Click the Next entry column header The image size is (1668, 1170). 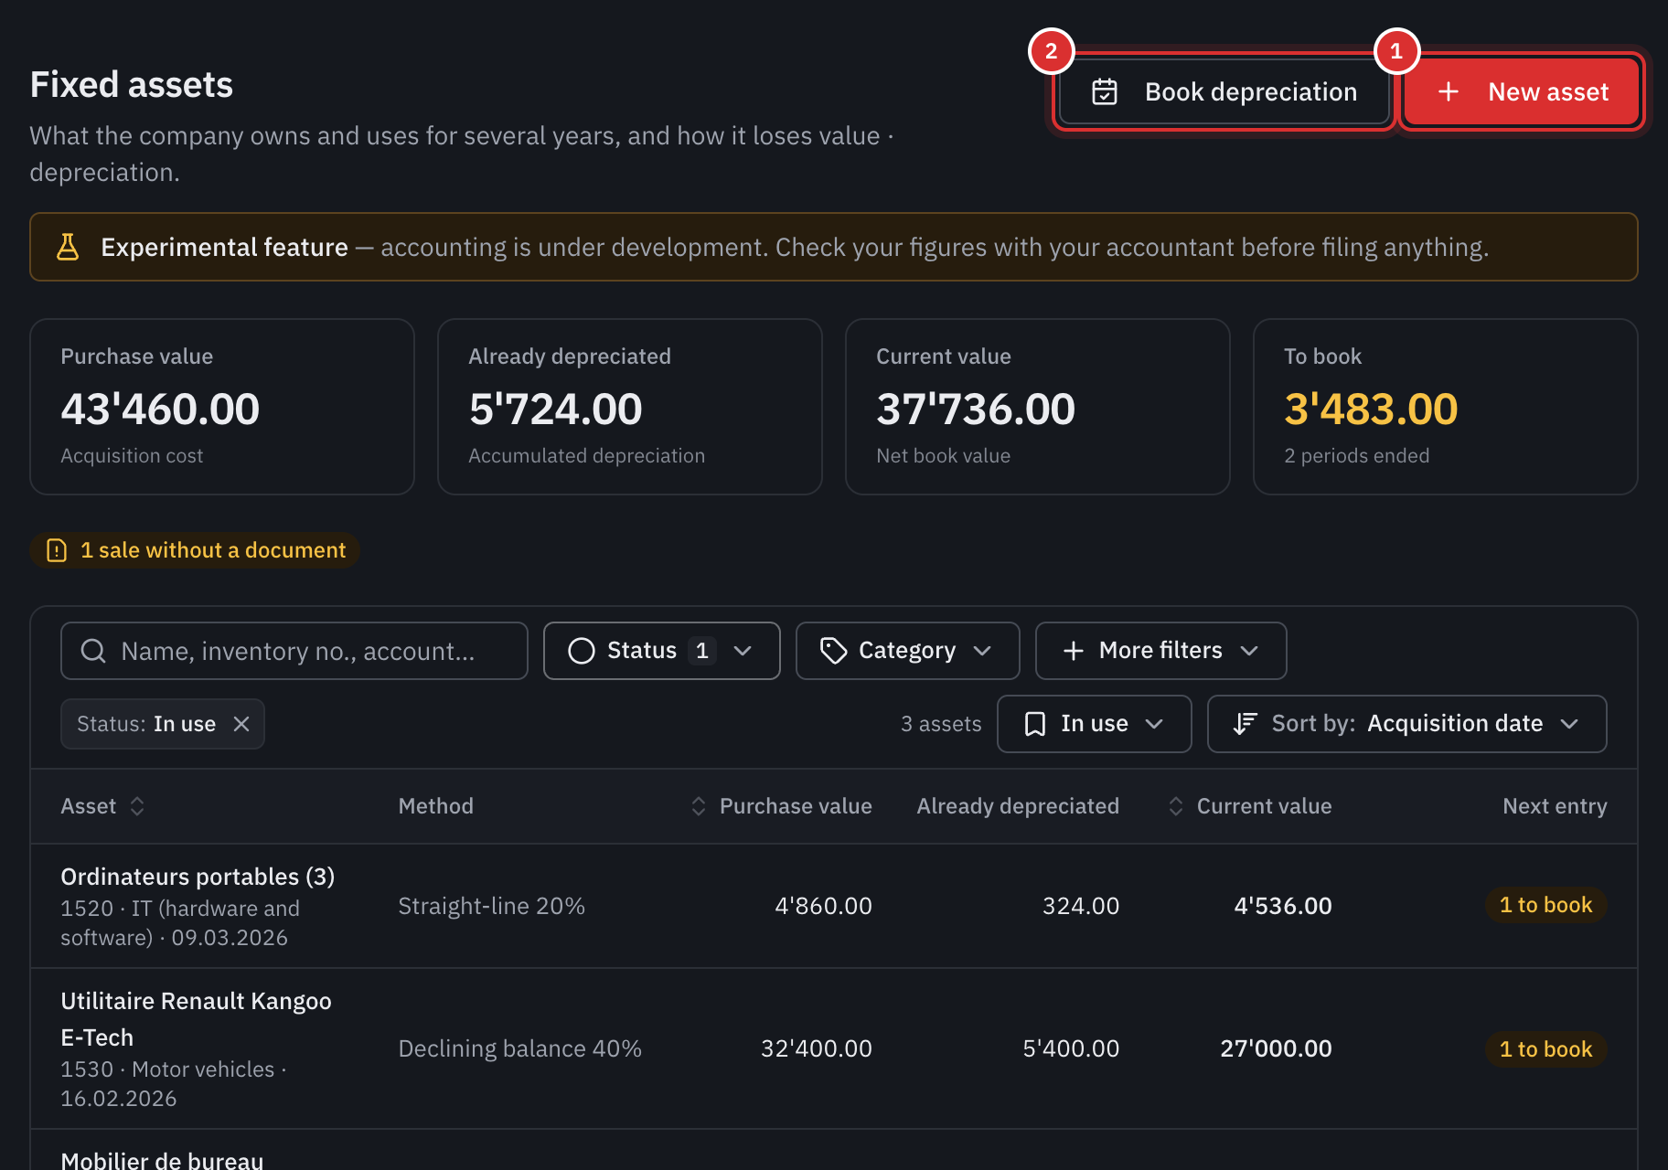pyautogui.click(x=1555, y=806)
